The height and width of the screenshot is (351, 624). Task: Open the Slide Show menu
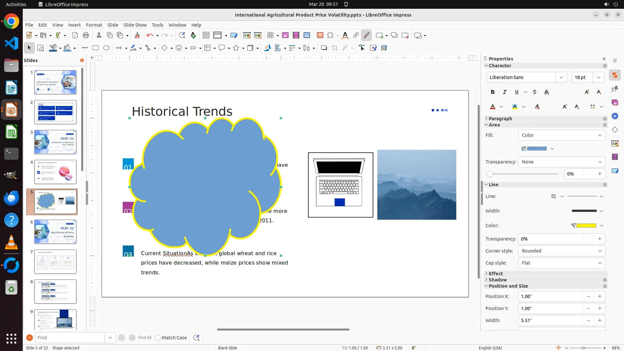click(x=135, y=25)
